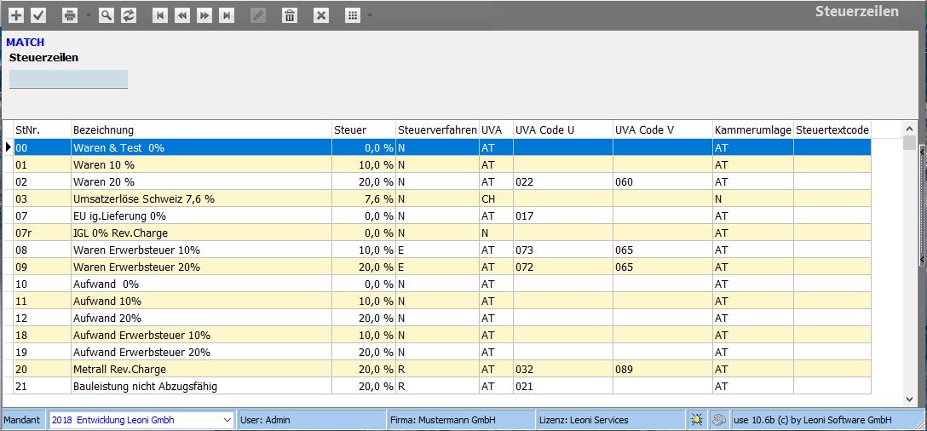Screen dimensions: 927x431
Task: Click the UVA Code U column header
Action: (563, 129)
